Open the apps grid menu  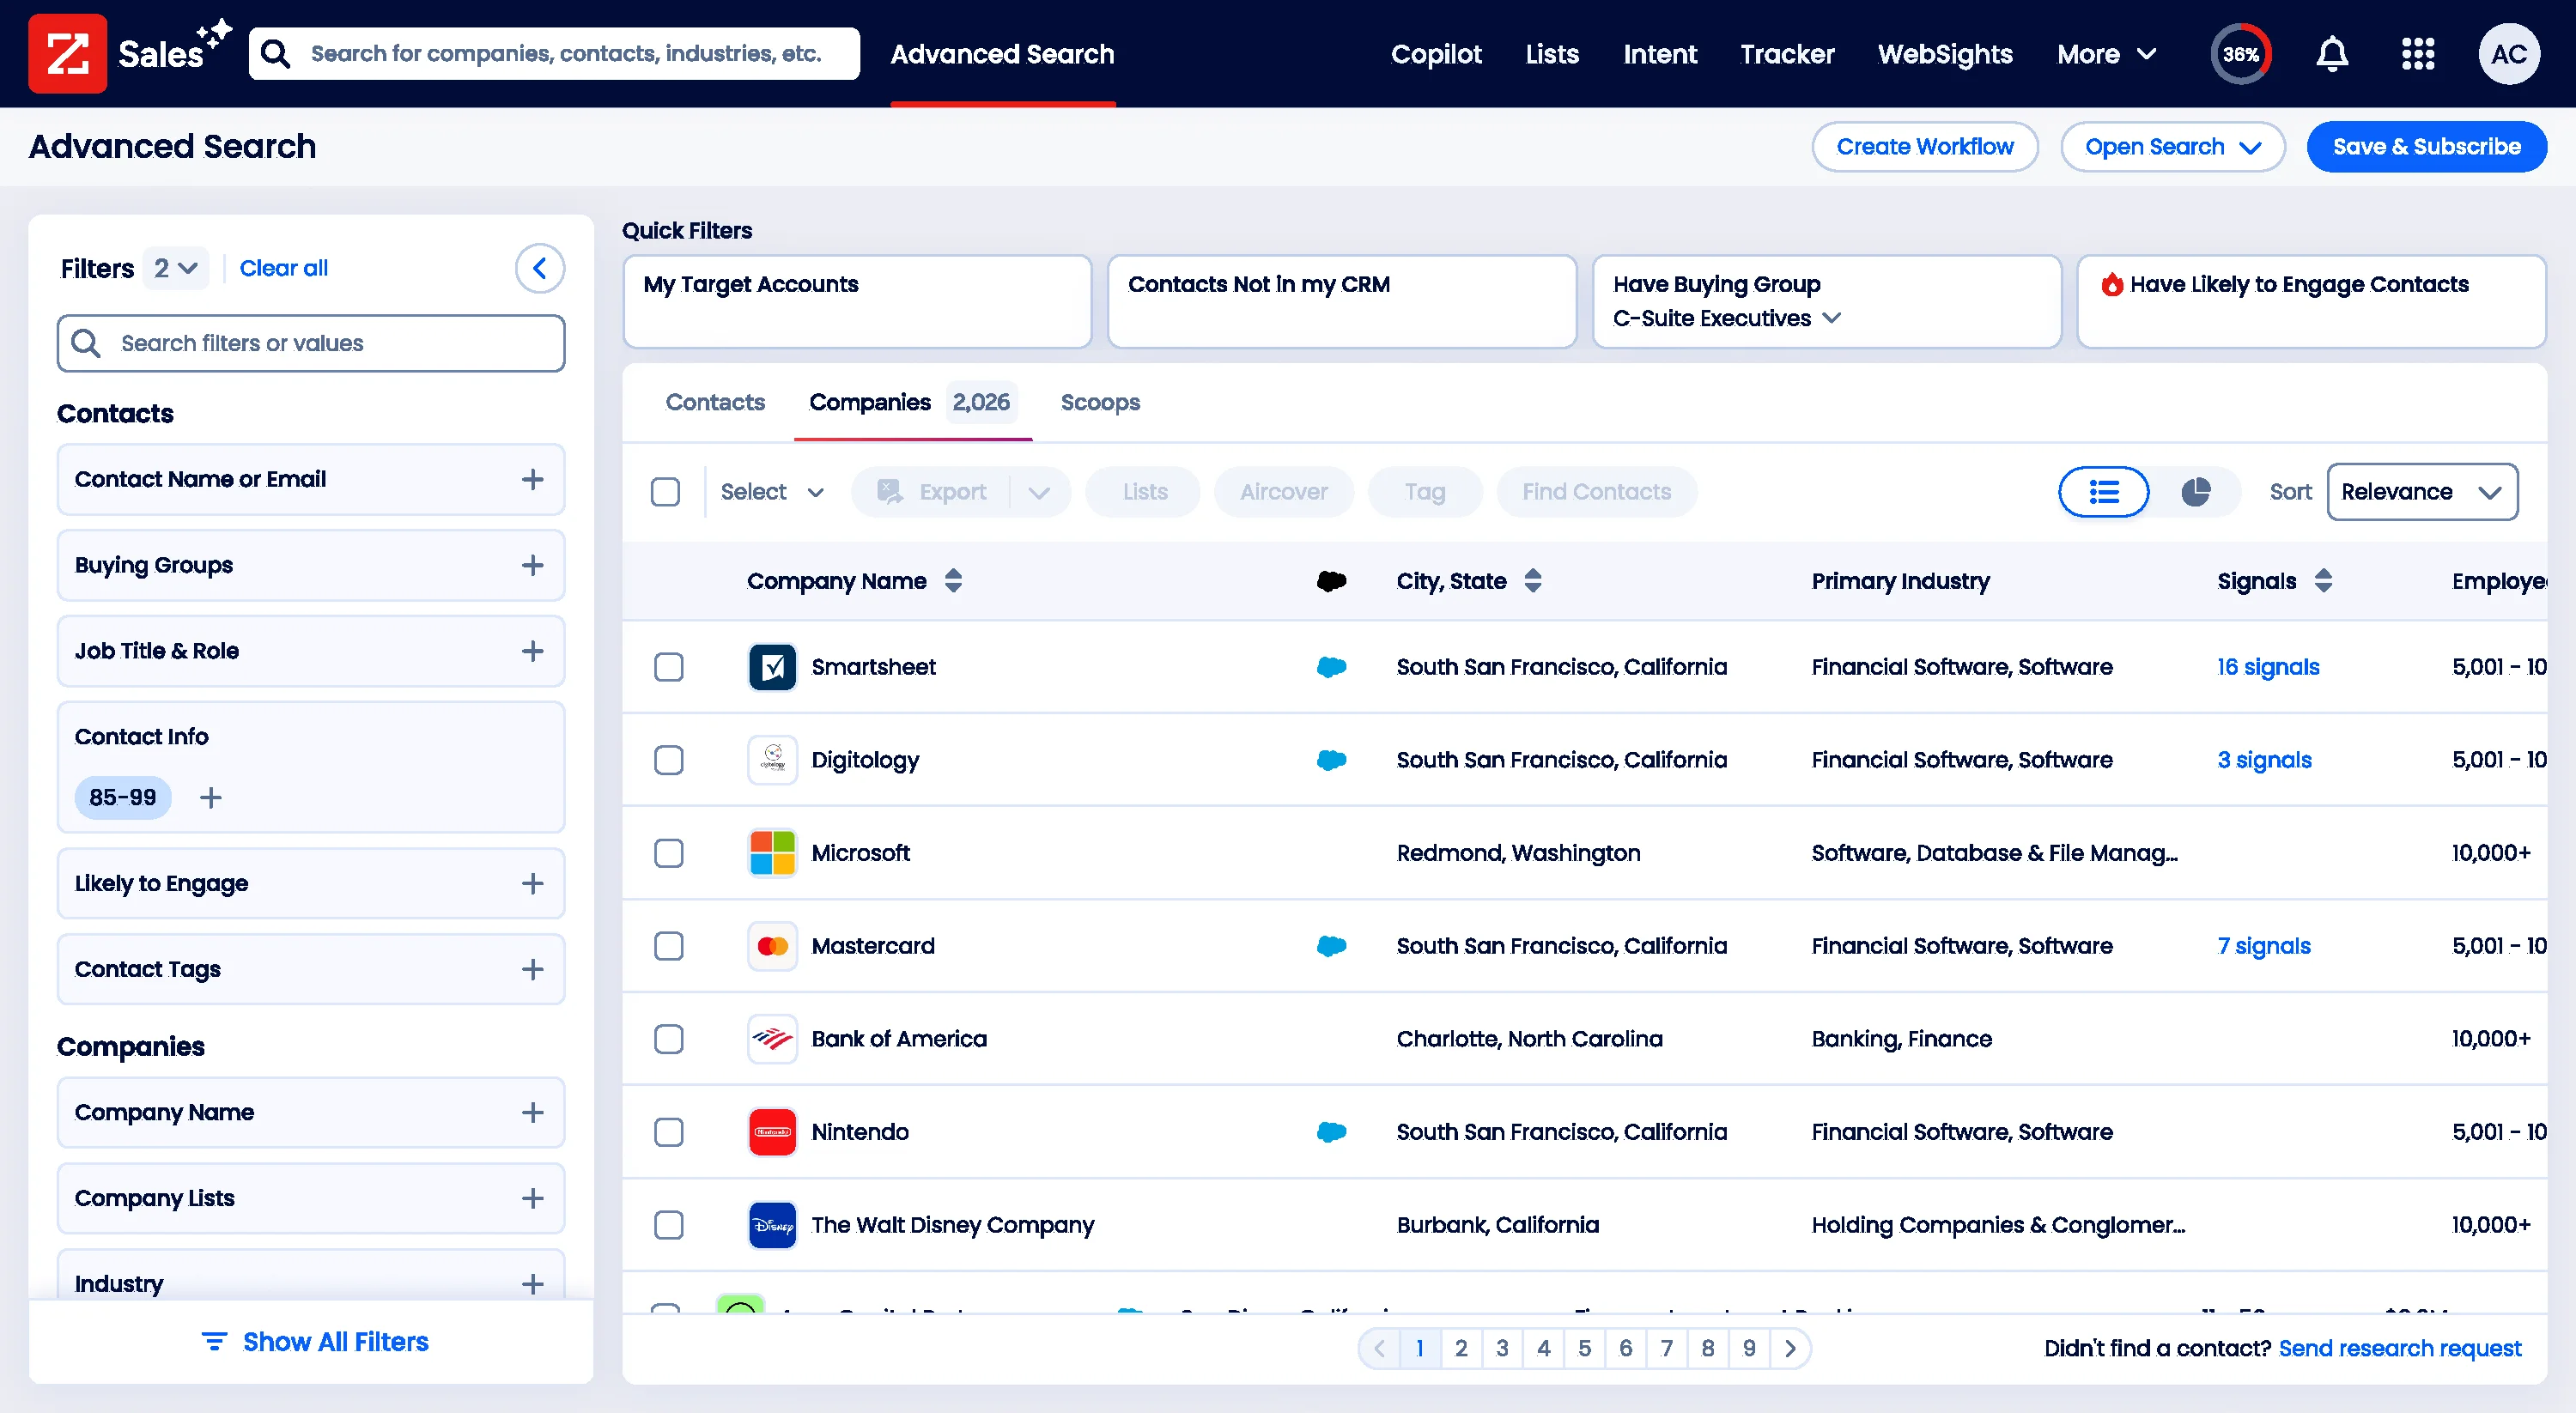(x=2418, y=53)
